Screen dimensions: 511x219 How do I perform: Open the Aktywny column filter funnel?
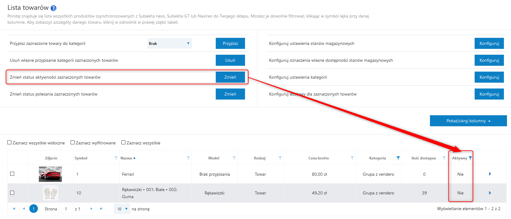[470, 158]
